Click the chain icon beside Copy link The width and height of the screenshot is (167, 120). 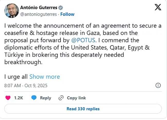[x=61, y=98]
